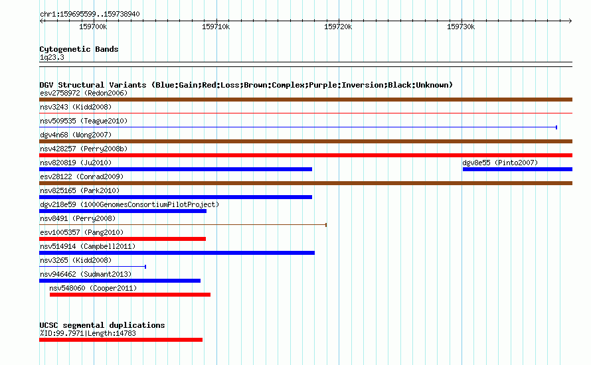This screenshot has width=591, height=365.
Task: Open the %ID:99.7971|Length:14783 duplication label
Action: pos(88,333)
